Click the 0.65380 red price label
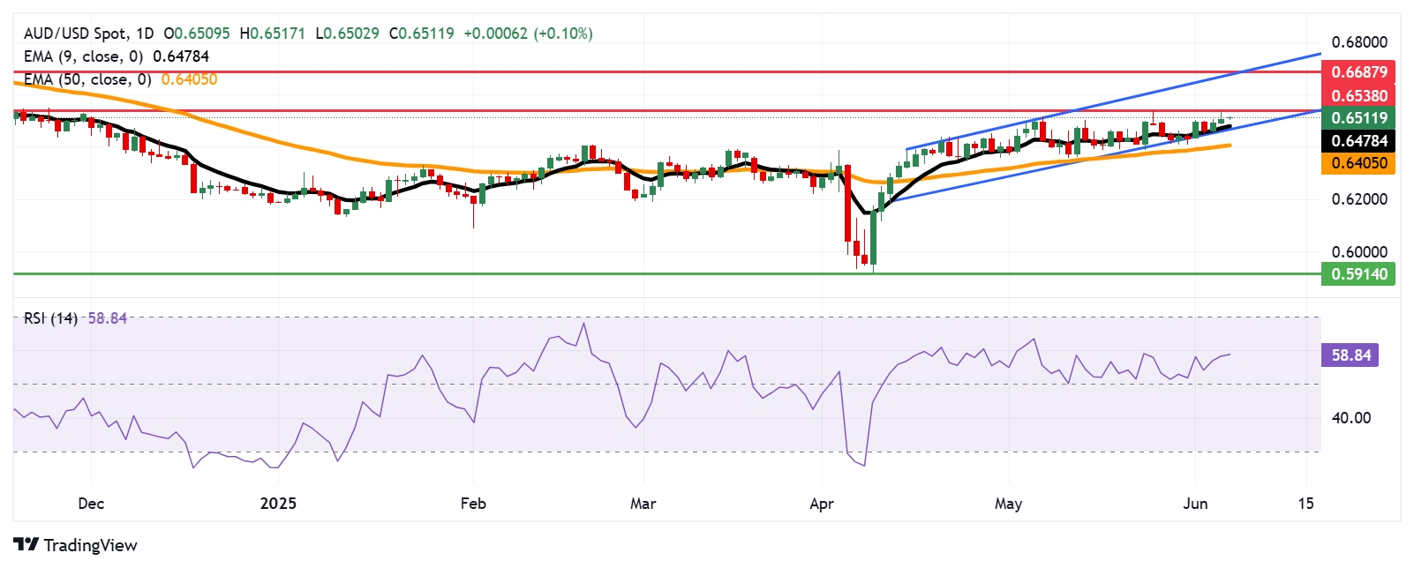 click(x=1358, y=95)
